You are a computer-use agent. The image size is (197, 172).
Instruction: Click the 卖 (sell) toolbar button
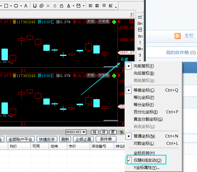coord(97,6)
